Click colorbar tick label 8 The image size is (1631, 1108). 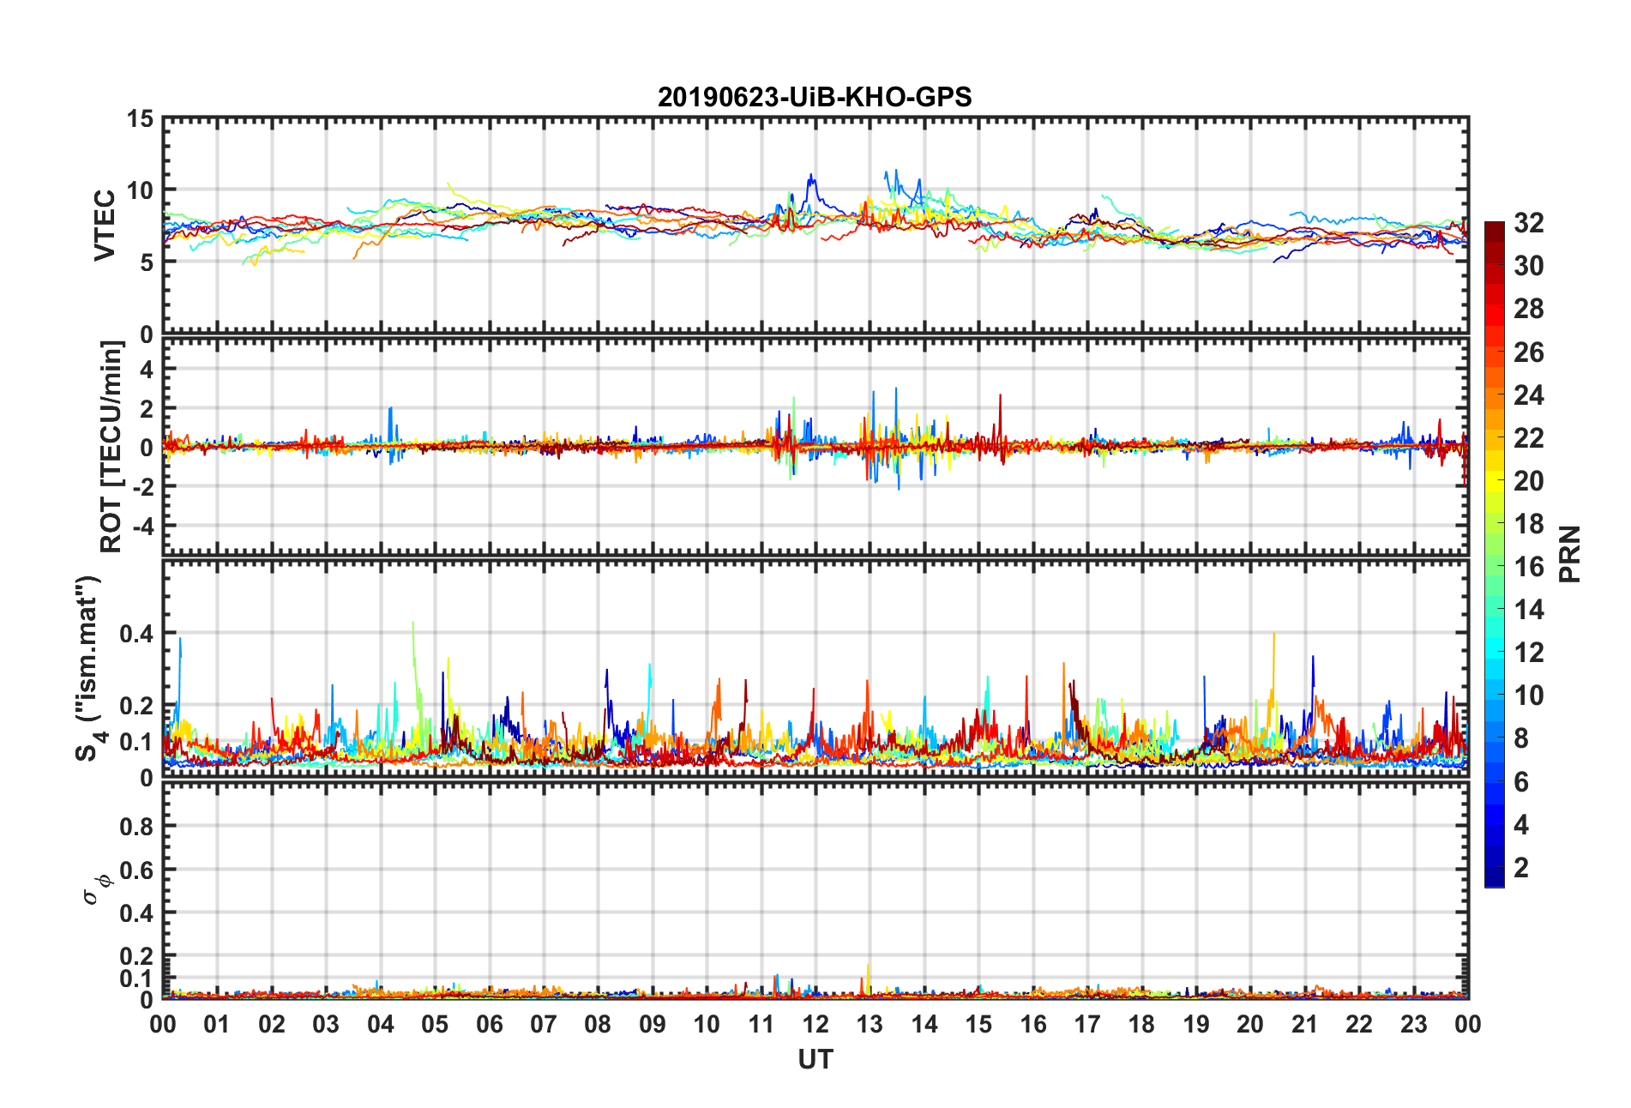coord(1521,738)
